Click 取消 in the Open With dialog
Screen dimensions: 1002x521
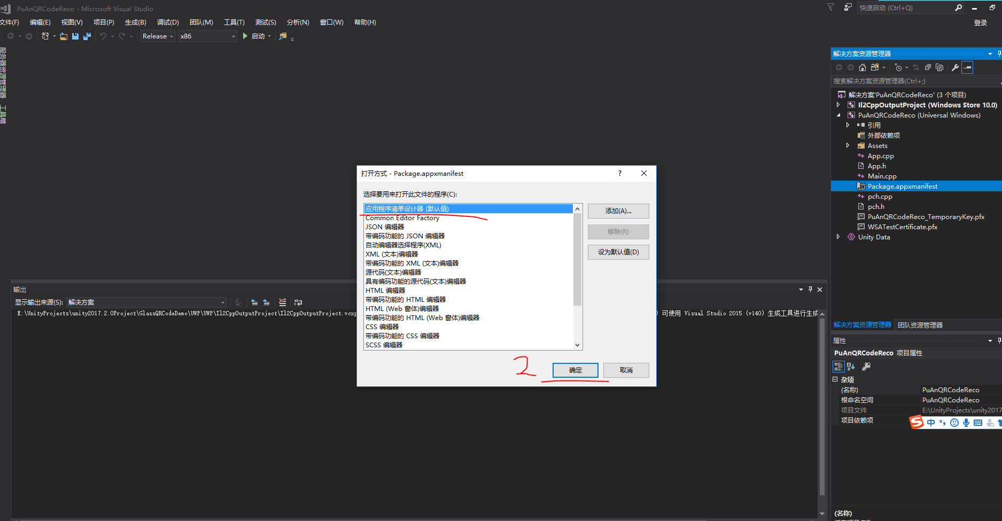[x=626, y=370]
